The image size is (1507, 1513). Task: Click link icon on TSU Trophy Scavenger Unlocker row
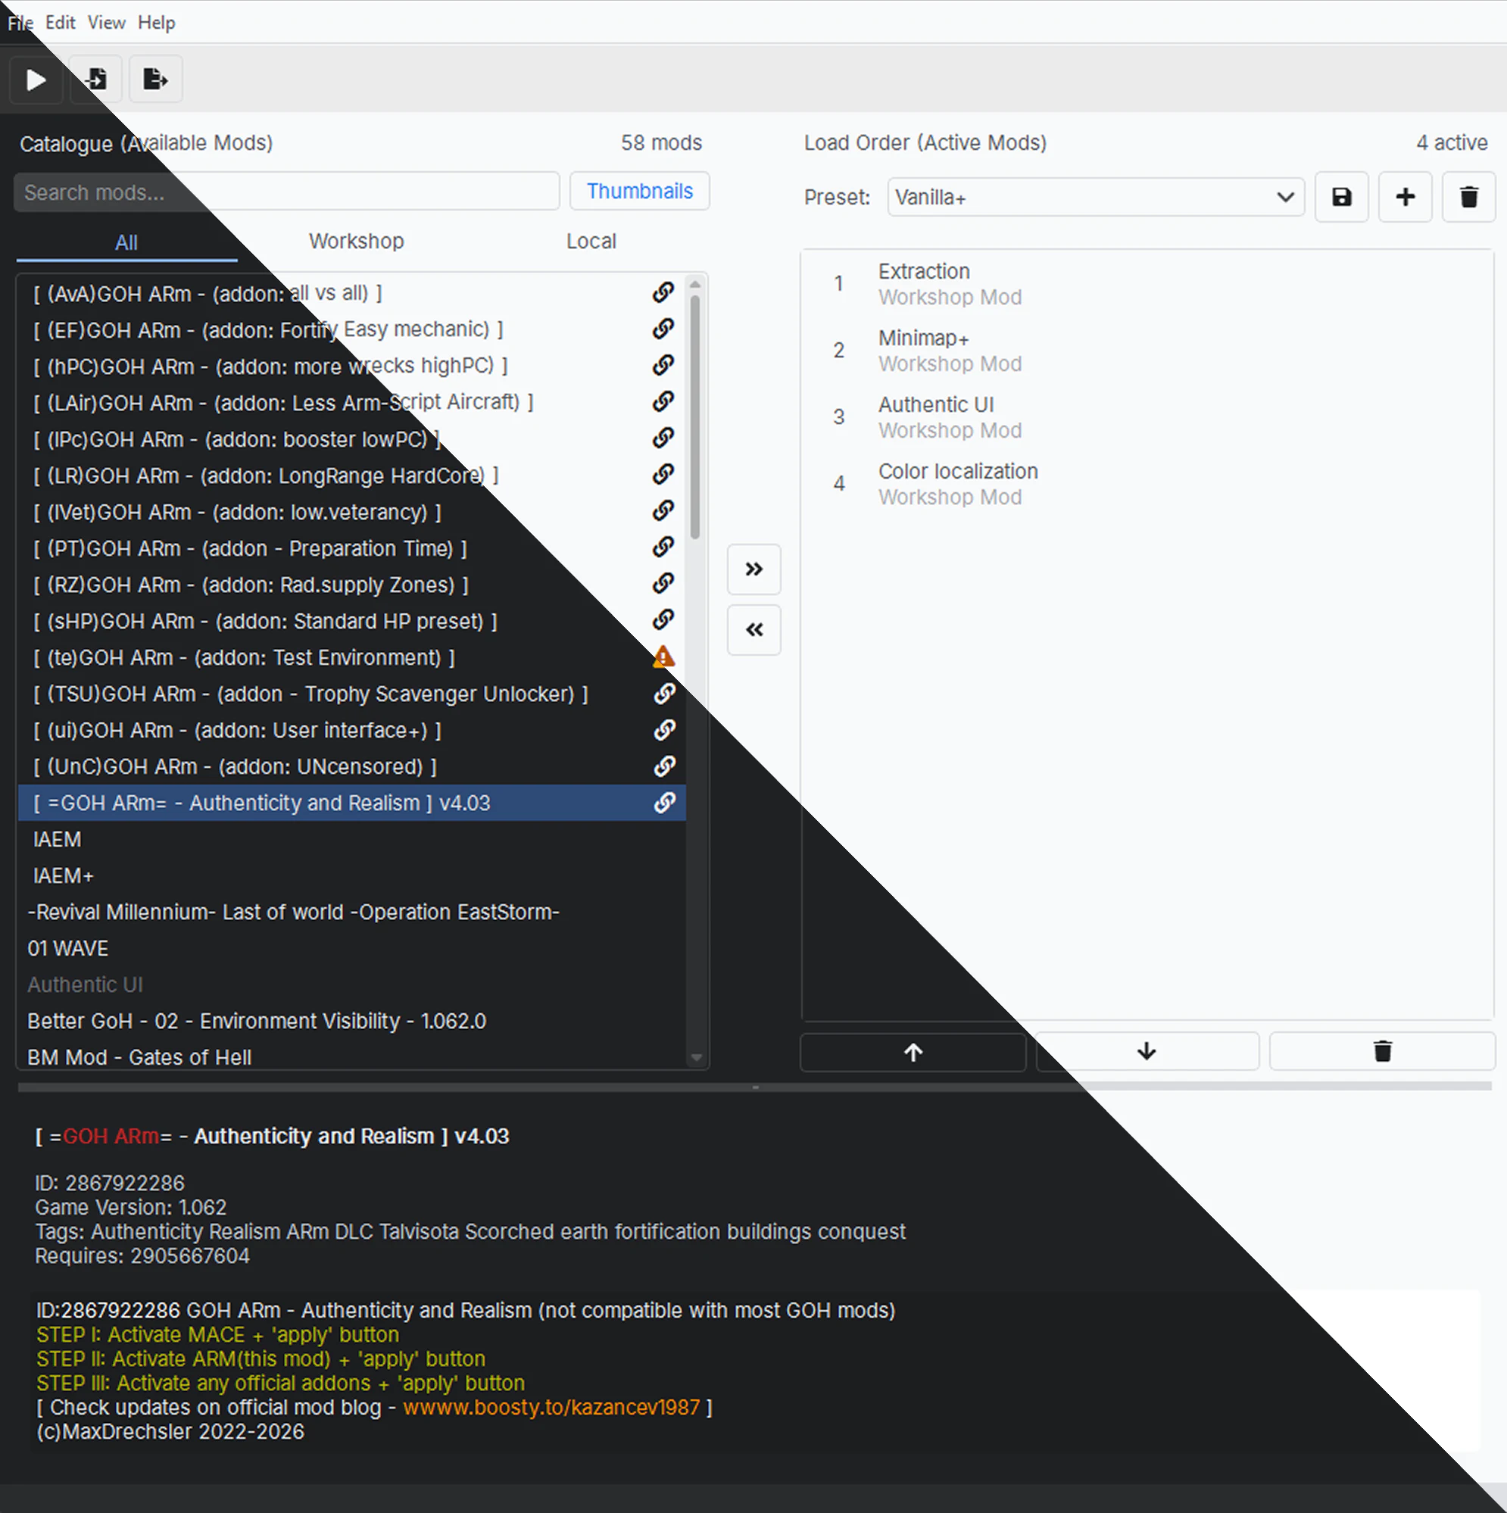point(665,693)
